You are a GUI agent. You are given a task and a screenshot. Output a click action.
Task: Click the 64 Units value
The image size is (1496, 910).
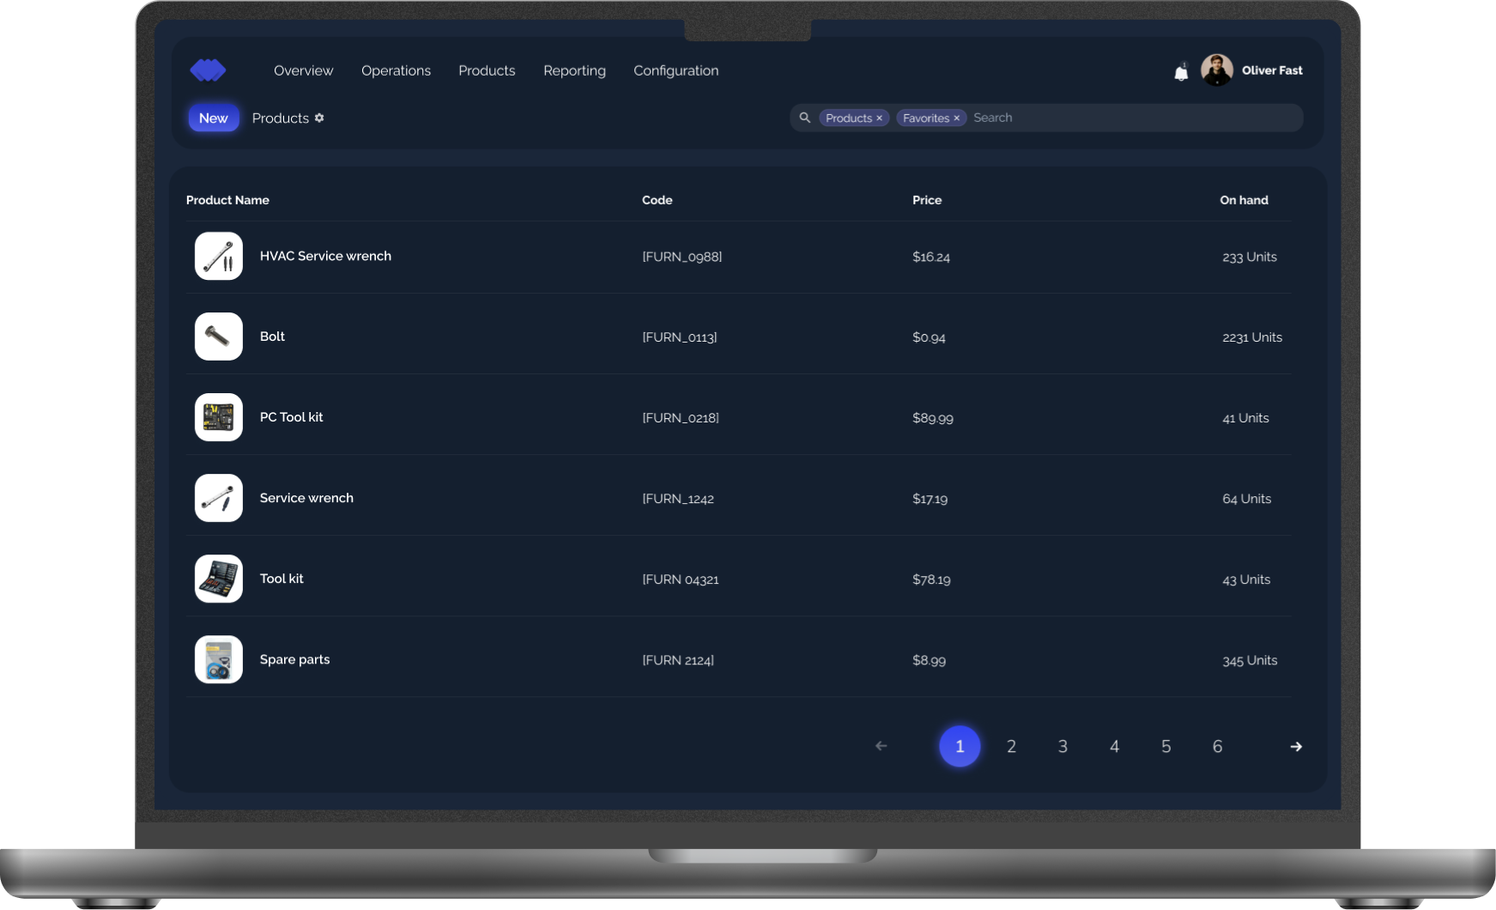1247,499
